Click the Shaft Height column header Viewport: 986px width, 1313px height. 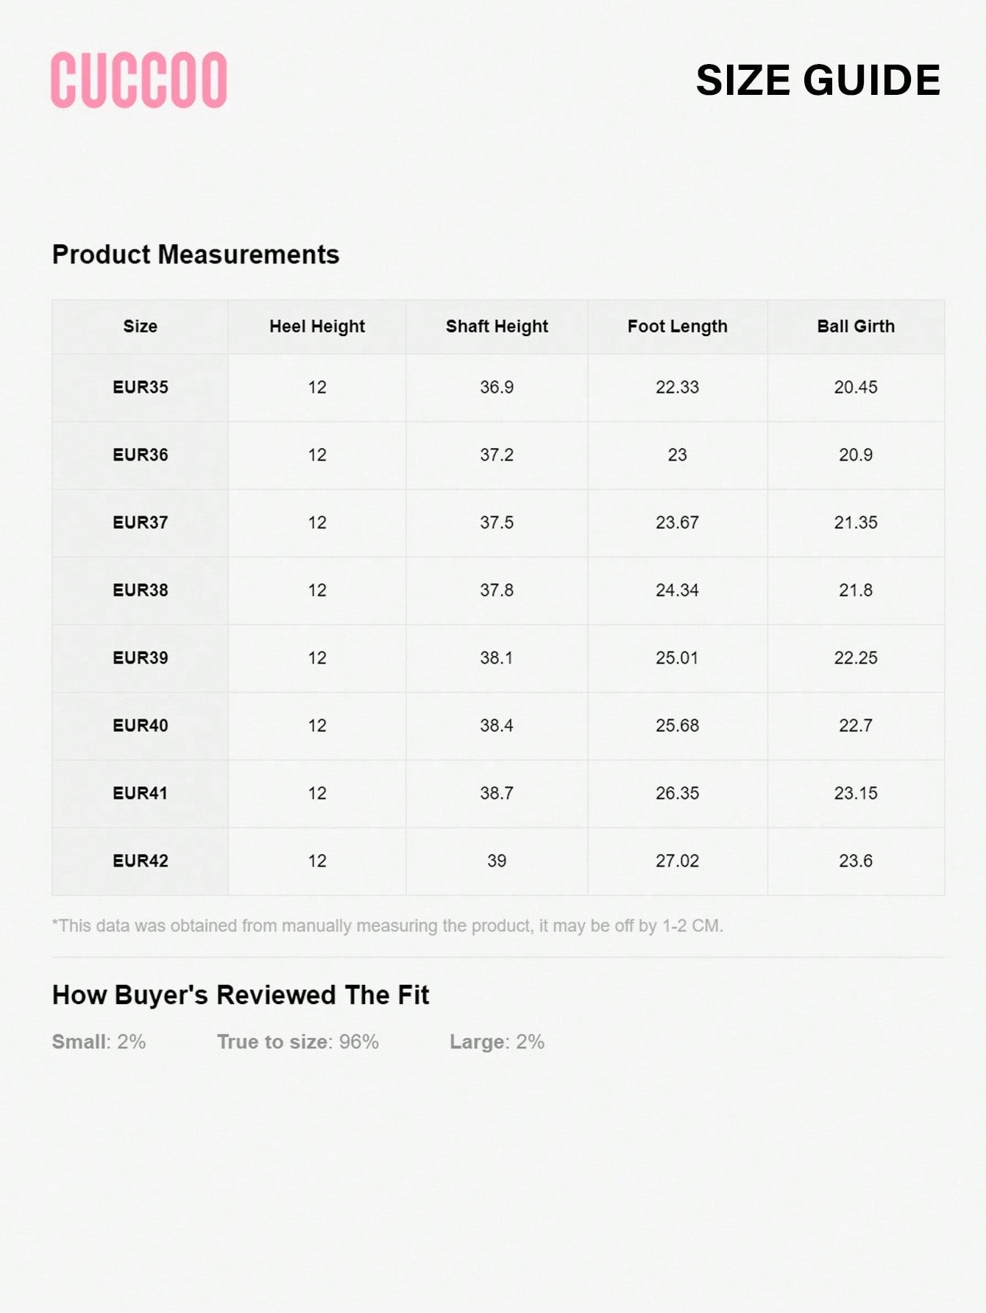497,327
